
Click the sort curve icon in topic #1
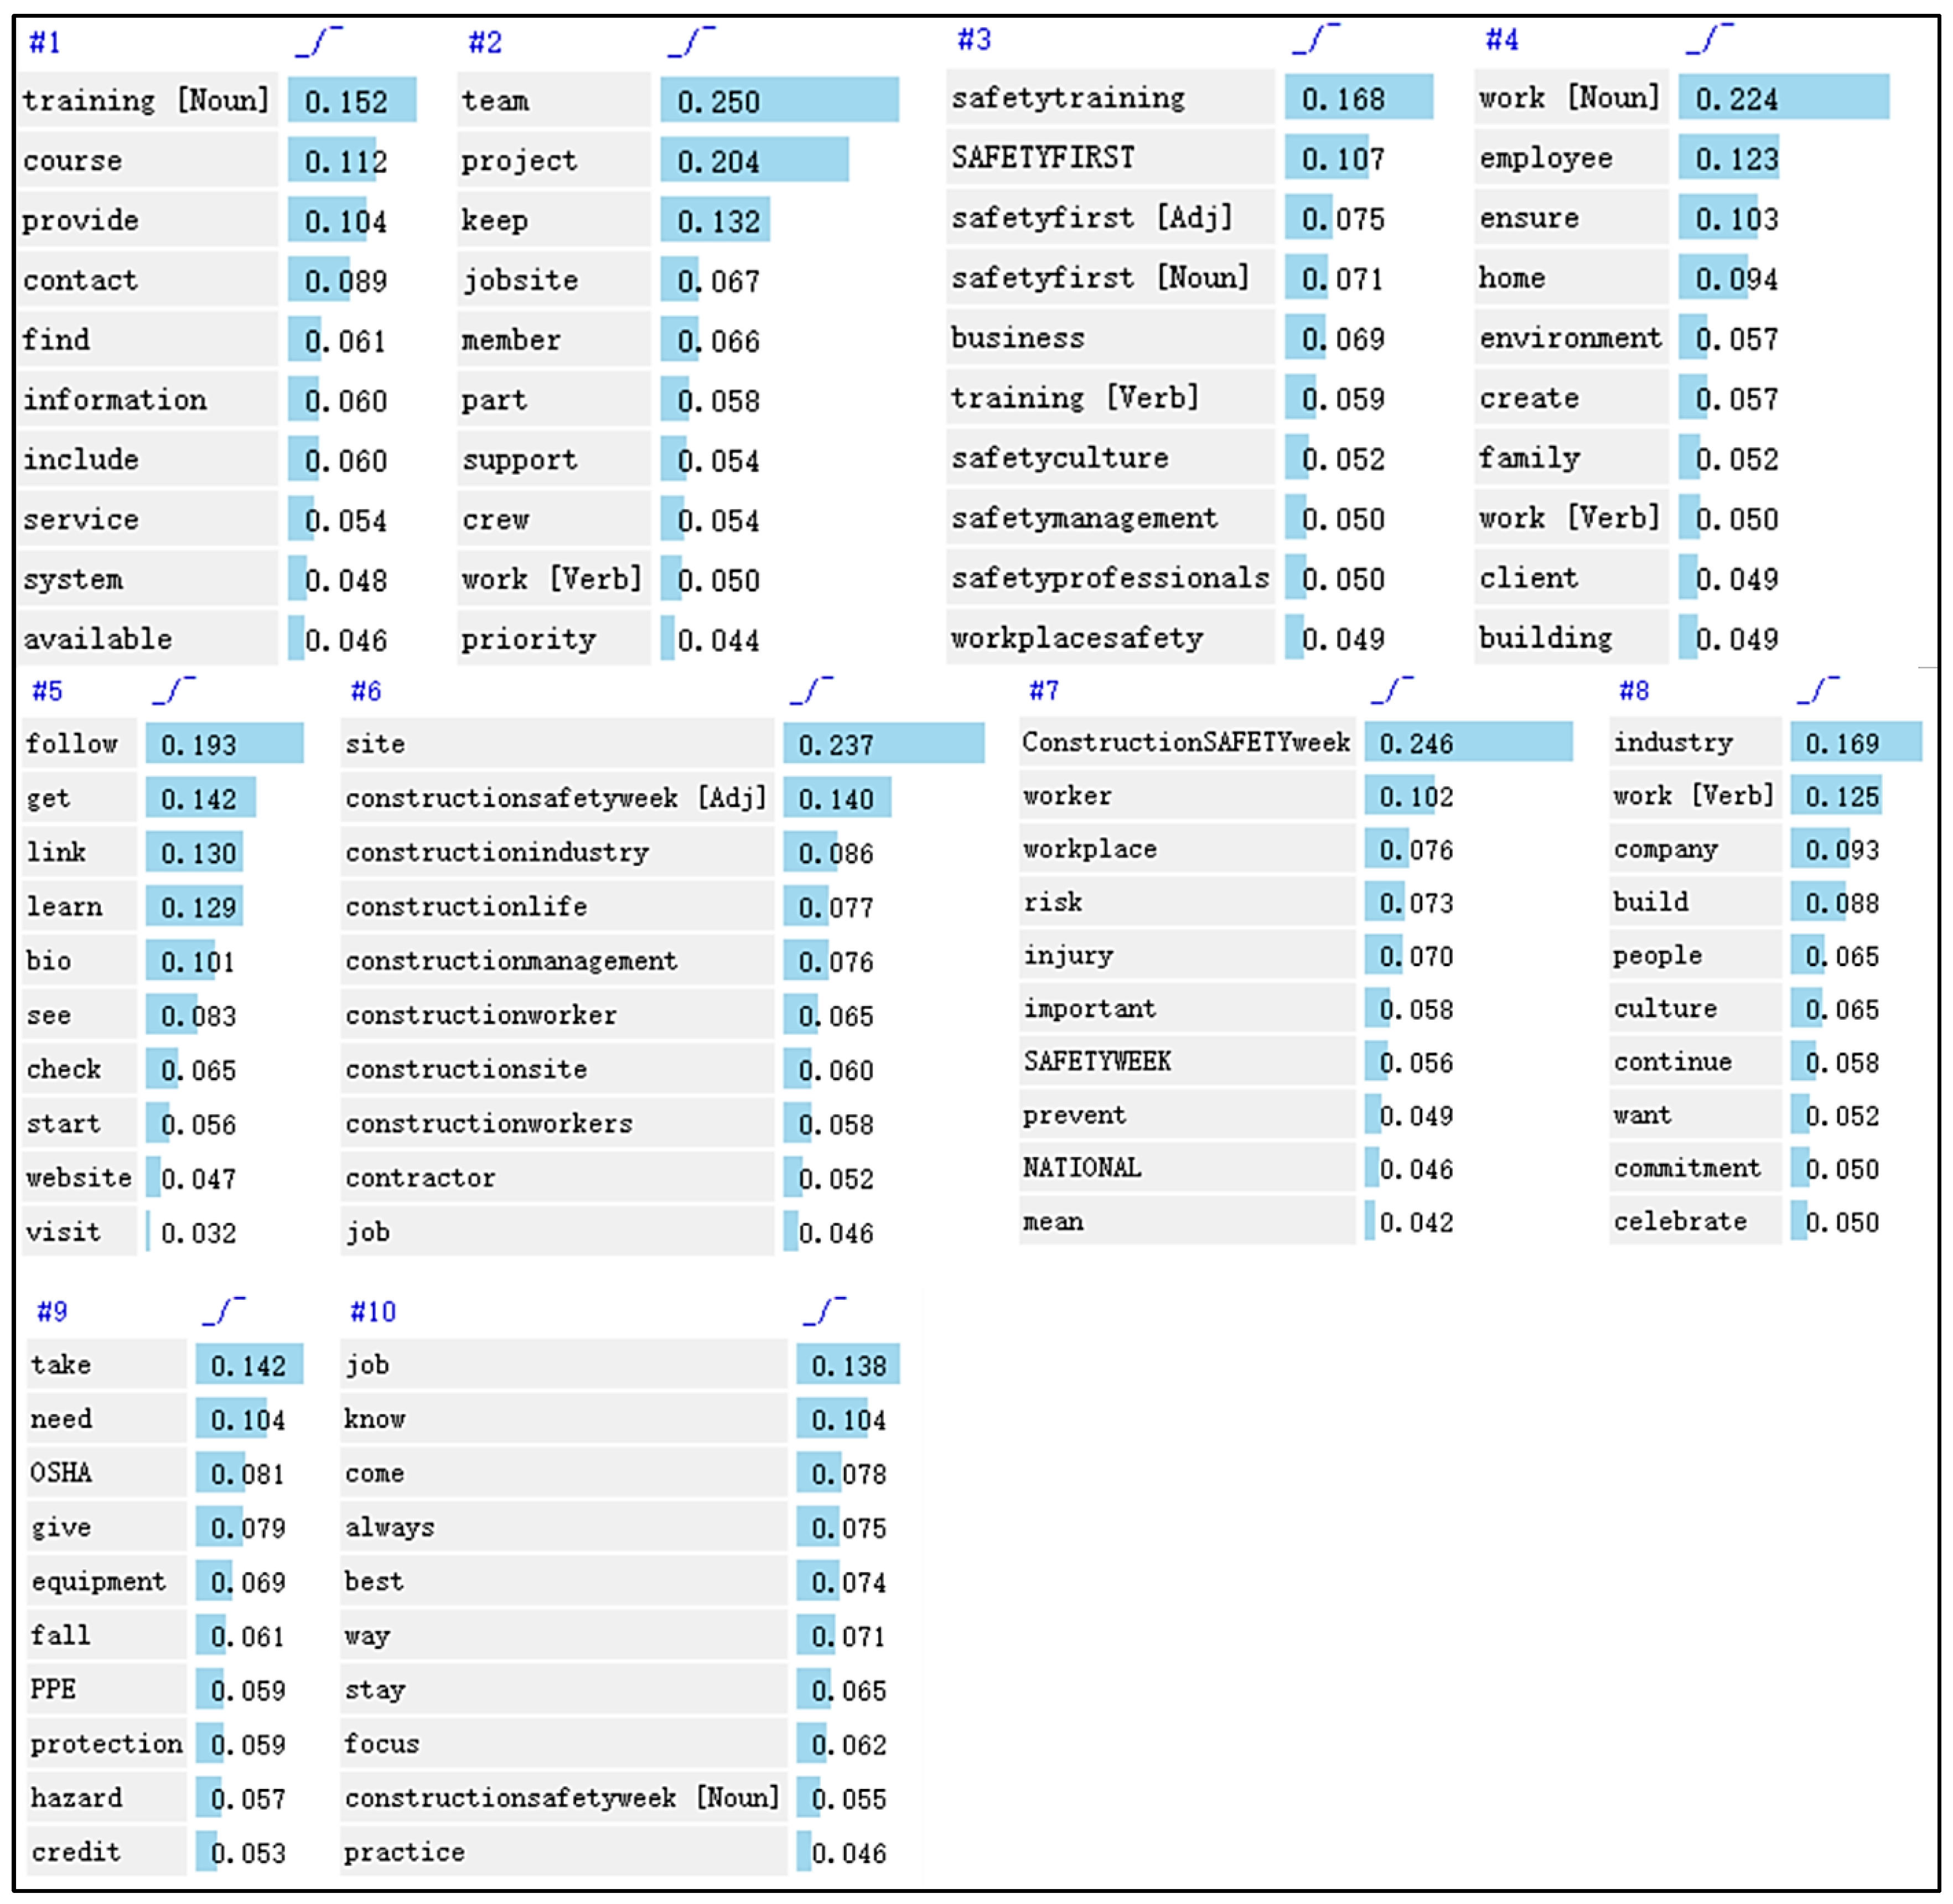[x=319, y=41]
